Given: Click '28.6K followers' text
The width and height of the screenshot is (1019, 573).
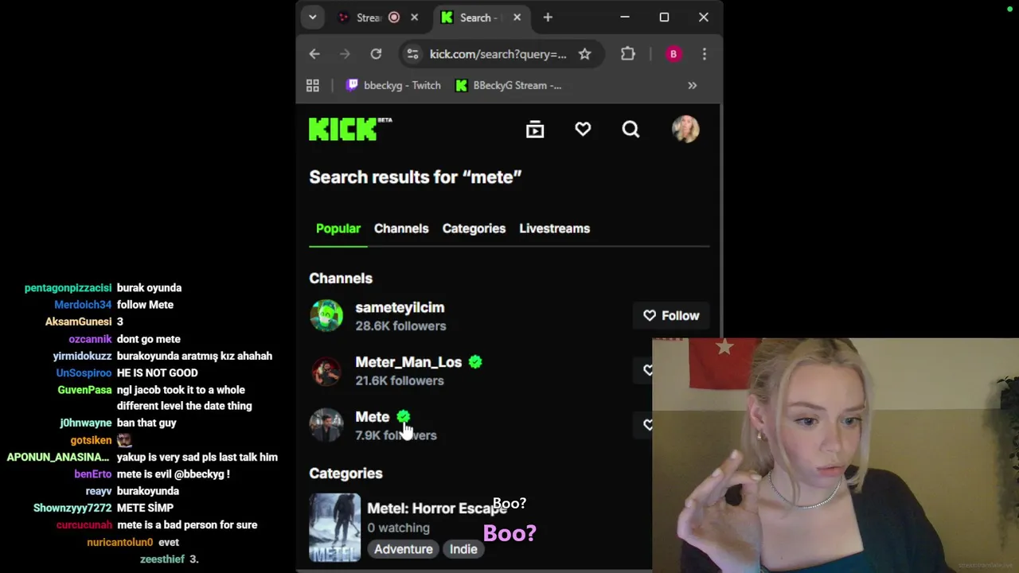Looking at the screenshot, I should tap(400, 326).
